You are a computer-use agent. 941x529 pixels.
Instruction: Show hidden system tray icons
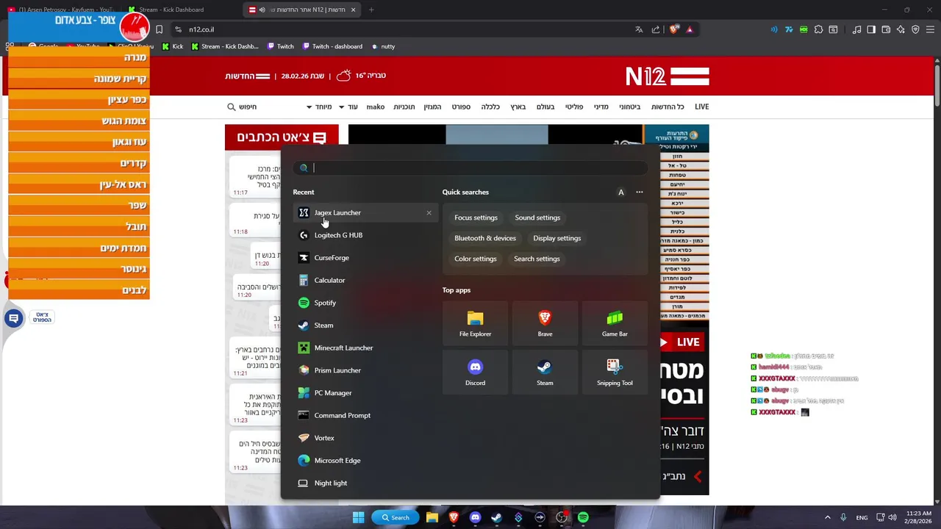click(827, 517)
